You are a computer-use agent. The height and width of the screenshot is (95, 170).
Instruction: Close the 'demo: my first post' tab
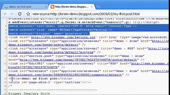[46, 7]
